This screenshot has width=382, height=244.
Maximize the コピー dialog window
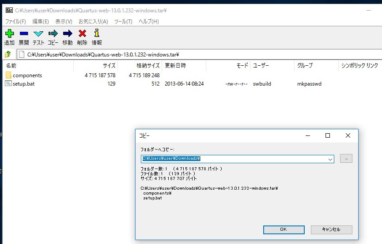[x=328, y=135]
